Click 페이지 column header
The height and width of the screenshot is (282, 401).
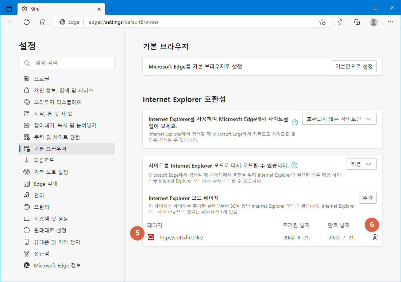click(155, 225)
